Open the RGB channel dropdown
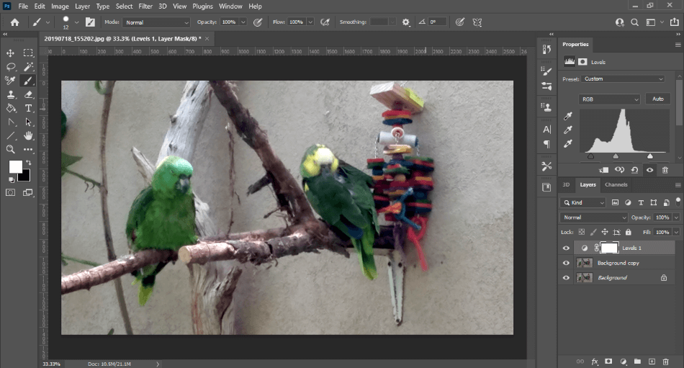The image size is (684, 368). click(609, 99)
